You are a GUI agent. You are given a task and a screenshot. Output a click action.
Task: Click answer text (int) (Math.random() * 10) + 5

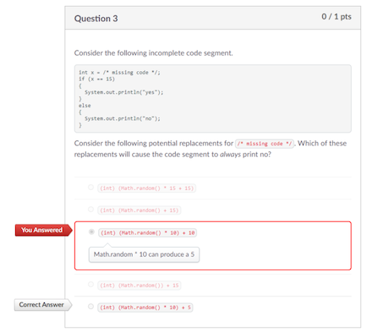tap(145, 308)
